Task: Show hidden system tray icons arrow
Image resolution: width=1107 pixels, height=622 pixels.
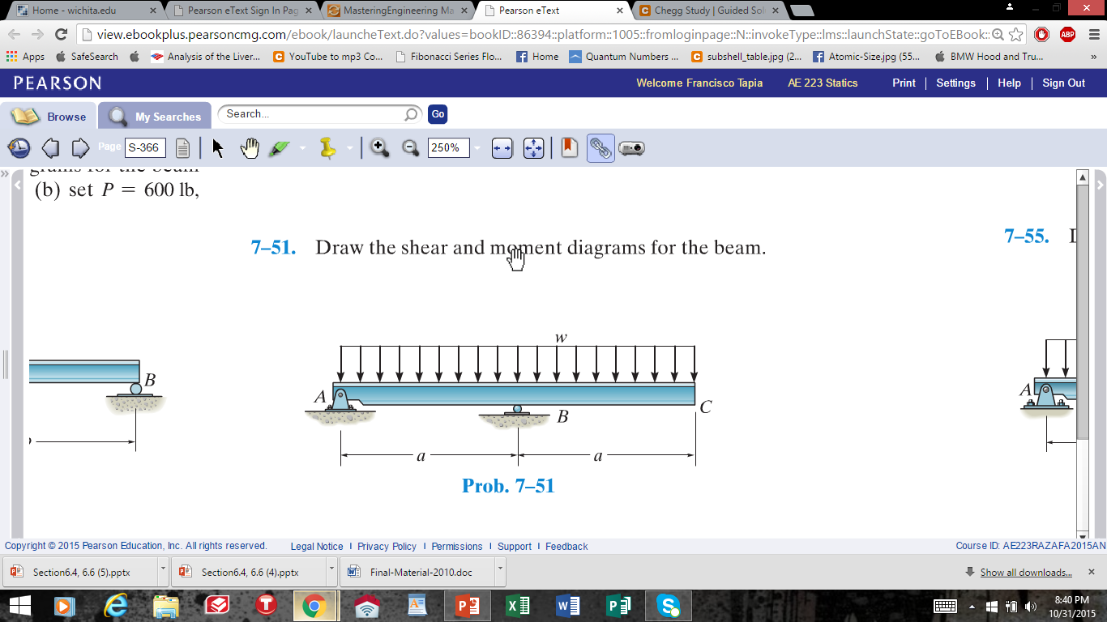Action: (x=972, y=606)
